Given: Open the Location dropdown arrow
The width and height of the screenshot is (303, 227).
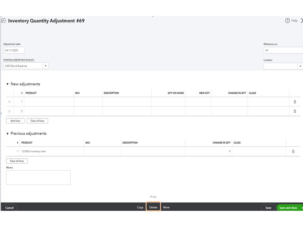Looking at the screenshot, I should [x=300, y=66].
